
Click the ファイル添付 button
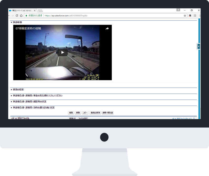click(83, 118)
